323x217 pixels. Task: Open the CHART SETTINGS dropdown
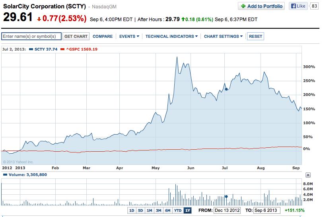(223, 37)
